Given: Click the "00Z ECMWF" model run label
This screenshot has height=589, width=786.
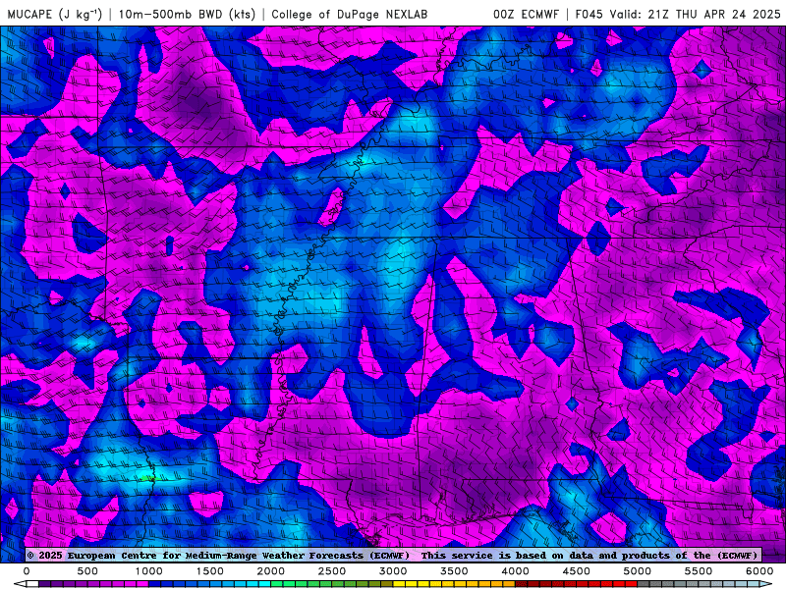Looking at the screenshot, I should pyautogui.click(x=526, y=14).
